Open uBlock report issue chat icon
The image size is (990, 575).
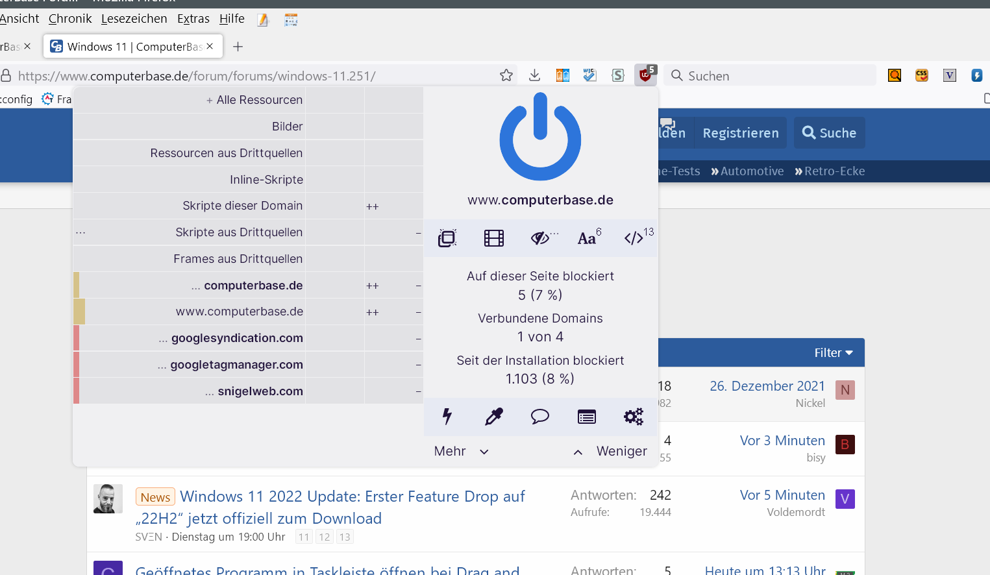tap(540, 417)
